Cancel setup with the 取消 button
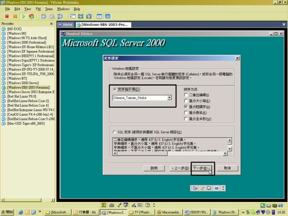This screenshot has height=216, width=288. [228, 168]
